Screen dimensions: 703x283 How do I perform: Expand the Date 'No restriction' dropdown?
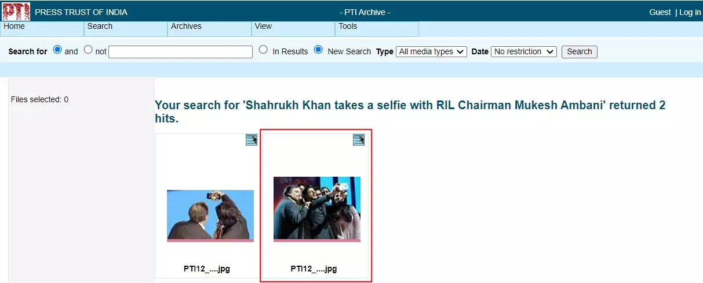click(524, 51)
